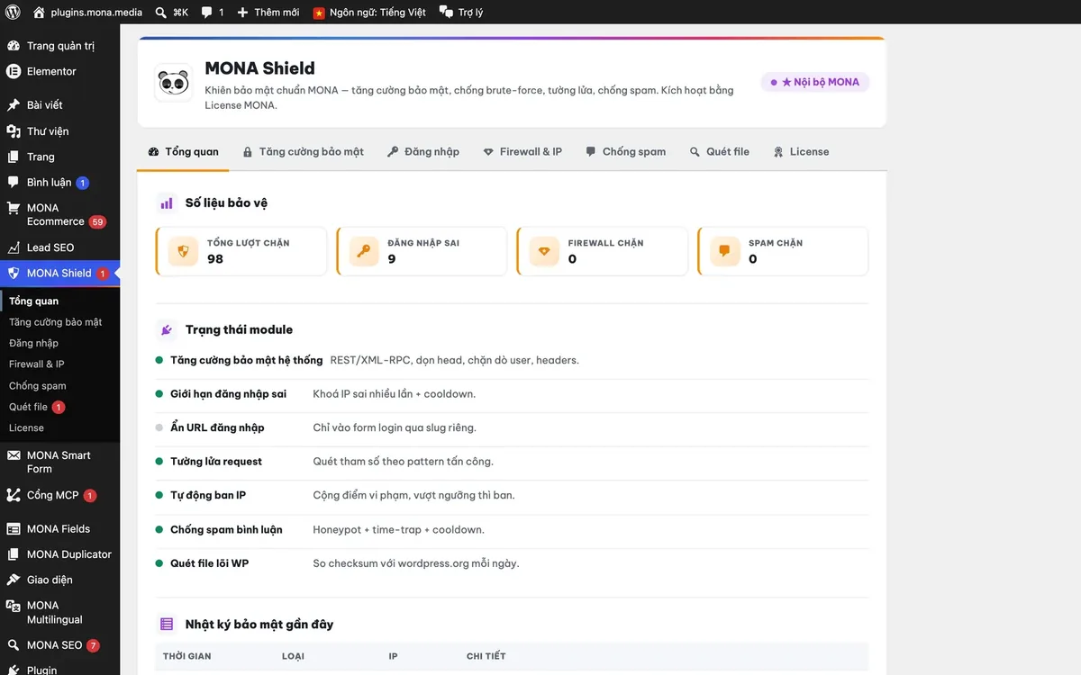Click the WordPress logo icon
This screenshot has width=1081, height=675.
coord(13,13)
